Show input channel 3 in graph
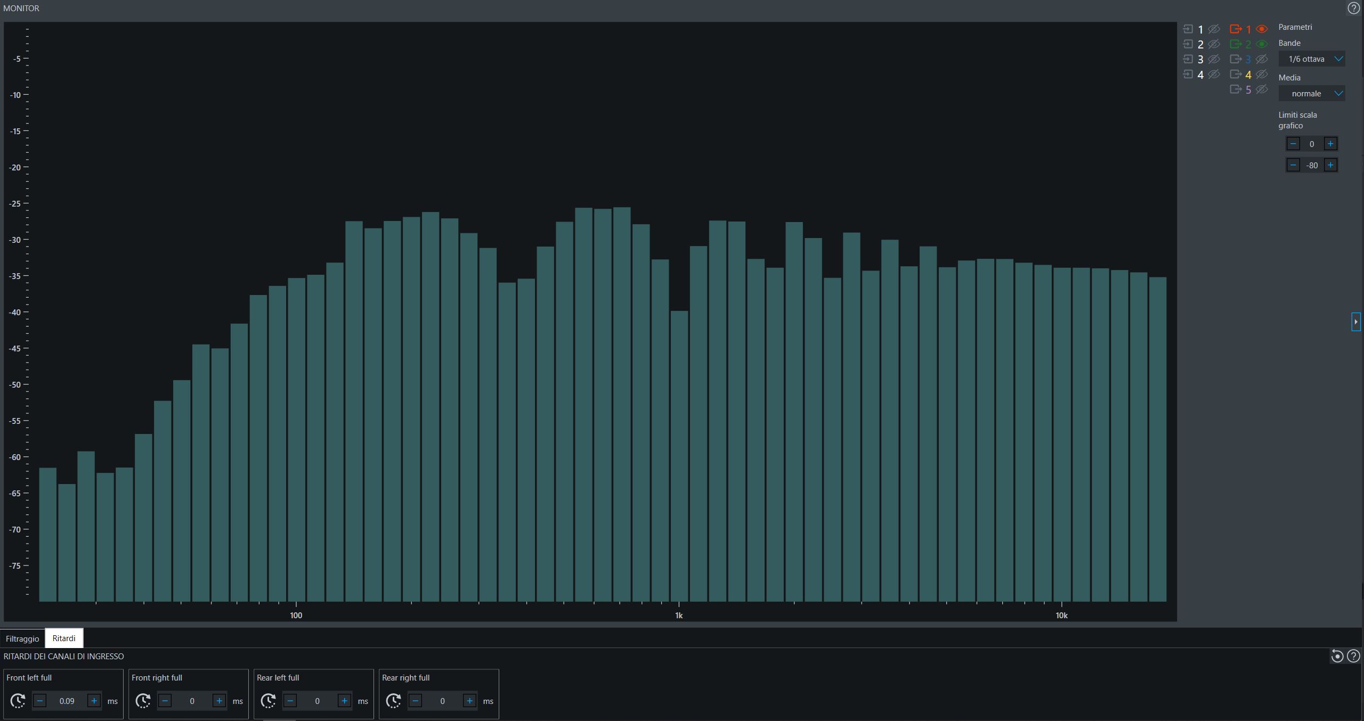The height and width of the screenshot is (721, 1364). (1214, 59)
